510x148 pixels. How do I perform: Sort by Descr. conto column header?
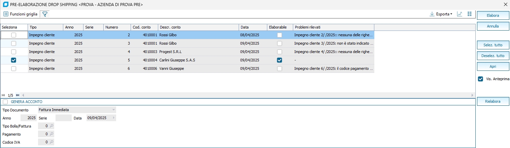pos(199,27)
